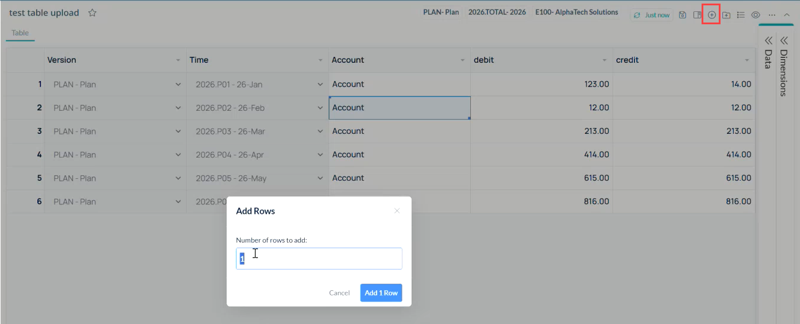Close the Add Rows dialog with X

coord(397,211)
